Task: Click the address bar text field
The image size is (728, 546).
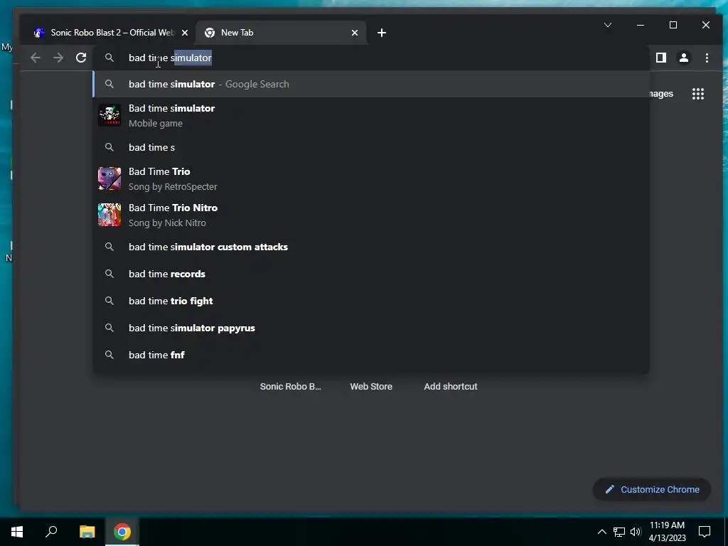Action: pyautogui.click(x=371, y=58)
